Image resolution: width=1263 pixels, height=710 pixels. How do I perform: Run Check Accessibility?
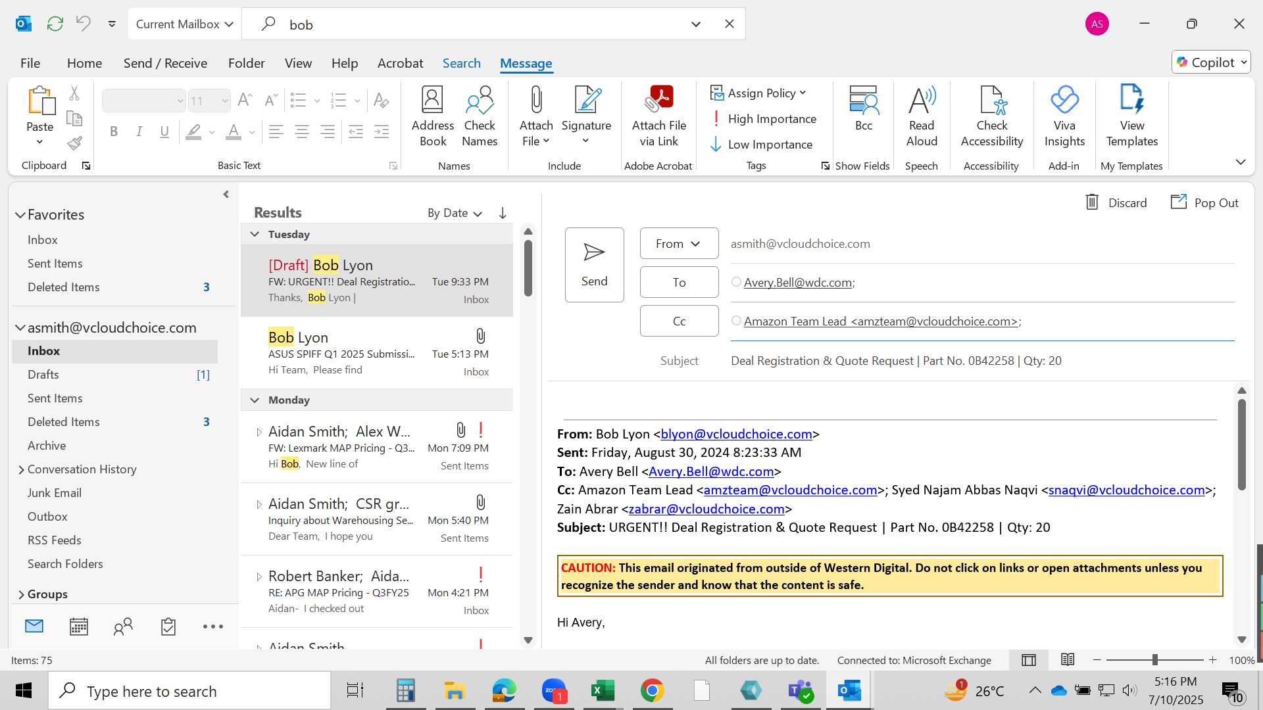click(992, 117)
